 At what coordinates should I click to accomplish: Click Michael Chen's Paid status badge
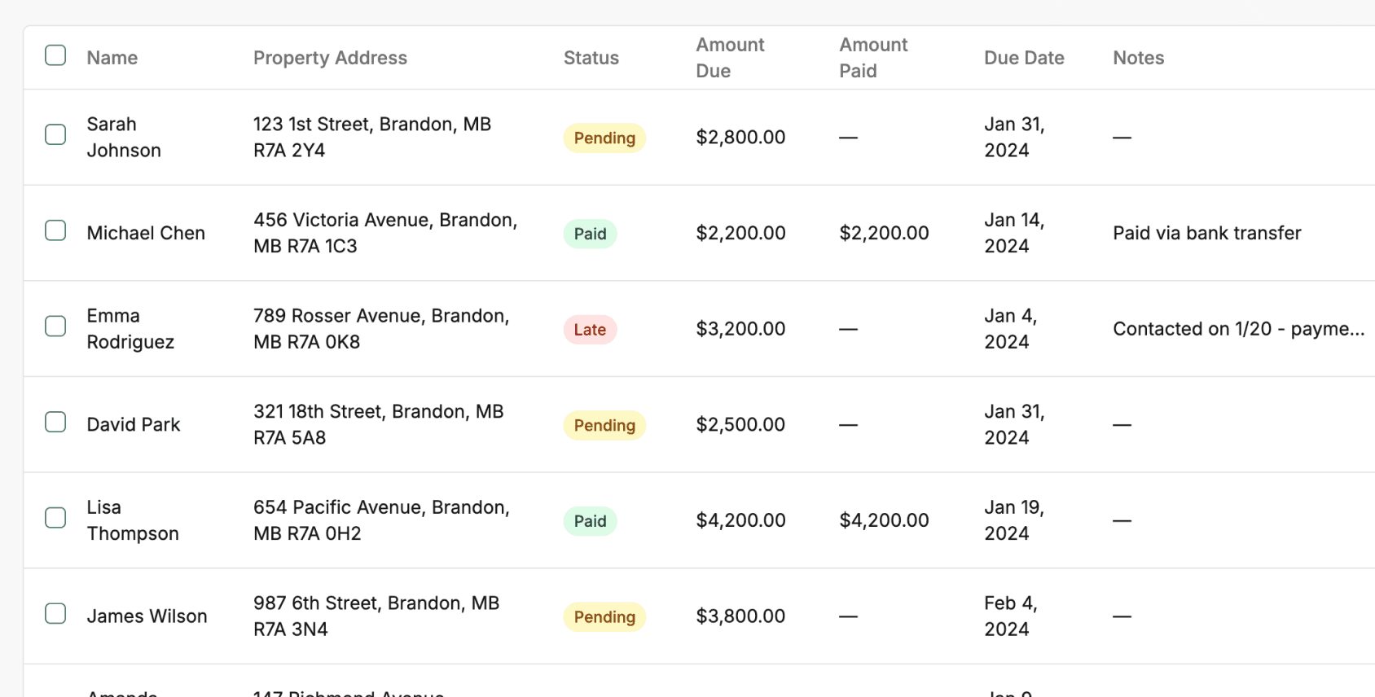coord(590,235)
